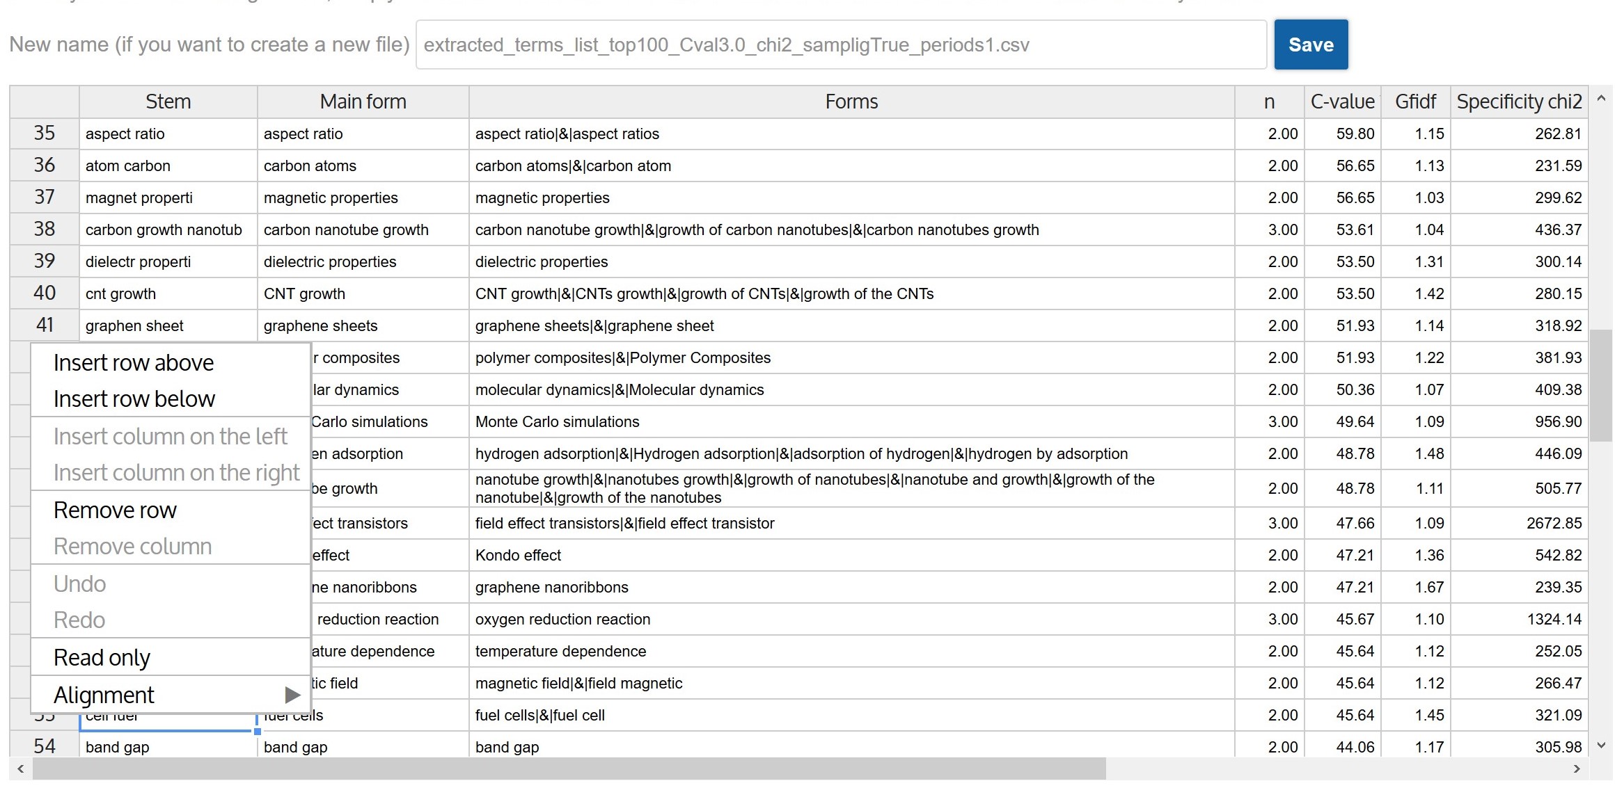This screenshot has height=797, width=1624.
Task: Select main form cell 'carbon atoms'
Action: 363,166
